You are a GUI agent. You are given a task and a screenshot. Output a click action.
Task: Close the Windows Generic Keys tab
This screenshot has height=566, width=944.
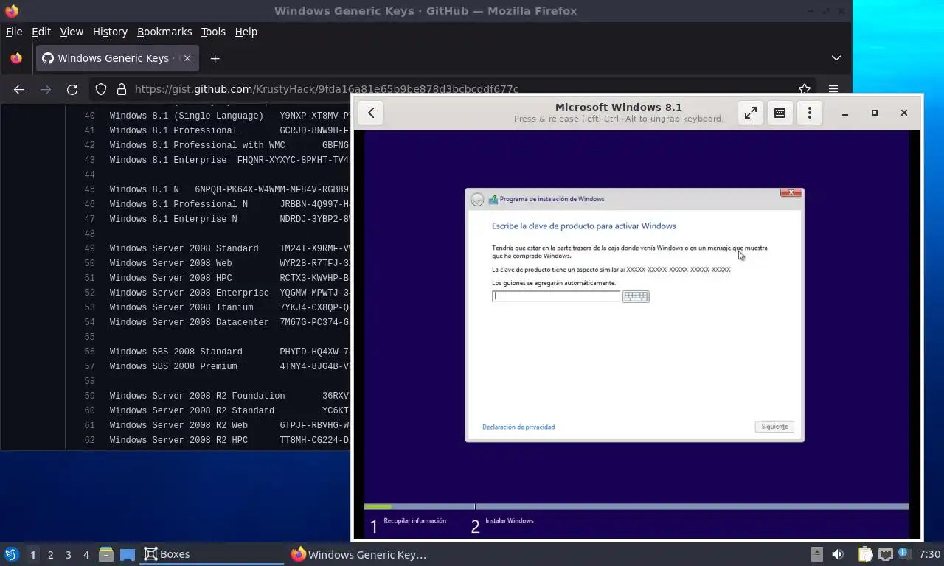coord(187,58)
